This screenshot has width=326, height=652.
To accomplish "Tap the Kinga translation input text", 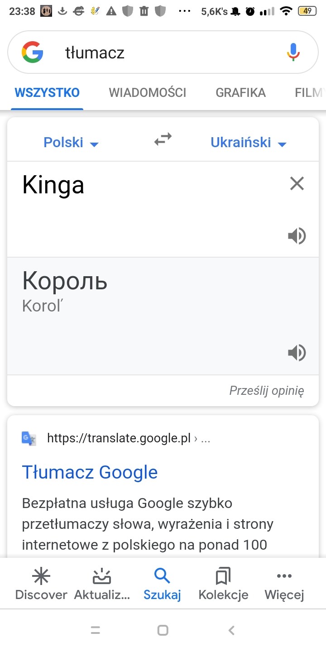I will click(x=53, y=185).
